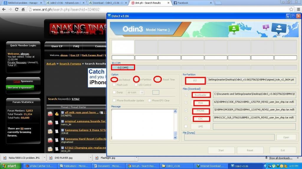Click the browser Back arrow
The width and height of the screenshot is (302, 169).
[4, 9]
